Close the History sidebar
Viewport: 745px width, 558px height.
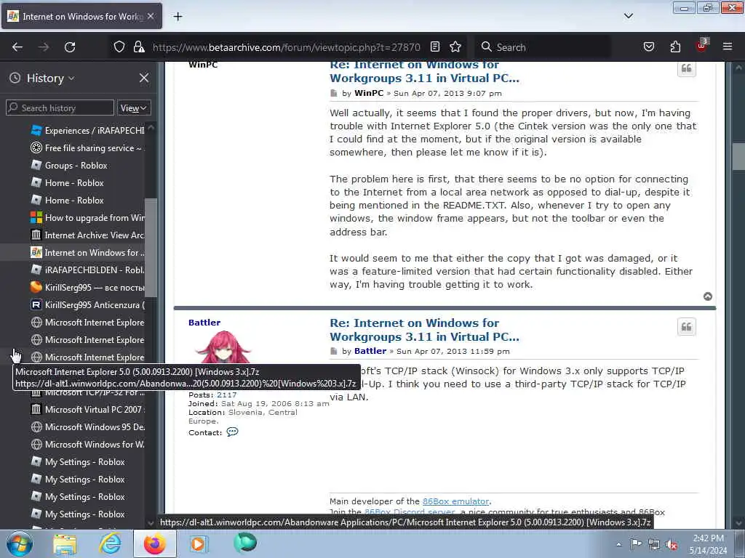click(x=144, y=78)
